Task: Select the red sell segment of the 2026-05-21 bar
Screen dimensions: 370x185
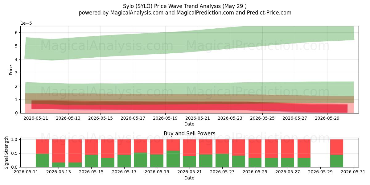Action: pyautogui.click(x=189, y=148)
